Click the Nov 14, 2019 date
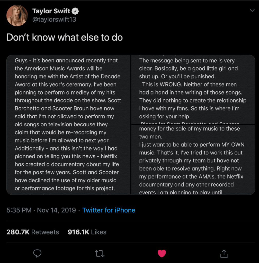Screen dimensions: 259x263 (56, 210)
